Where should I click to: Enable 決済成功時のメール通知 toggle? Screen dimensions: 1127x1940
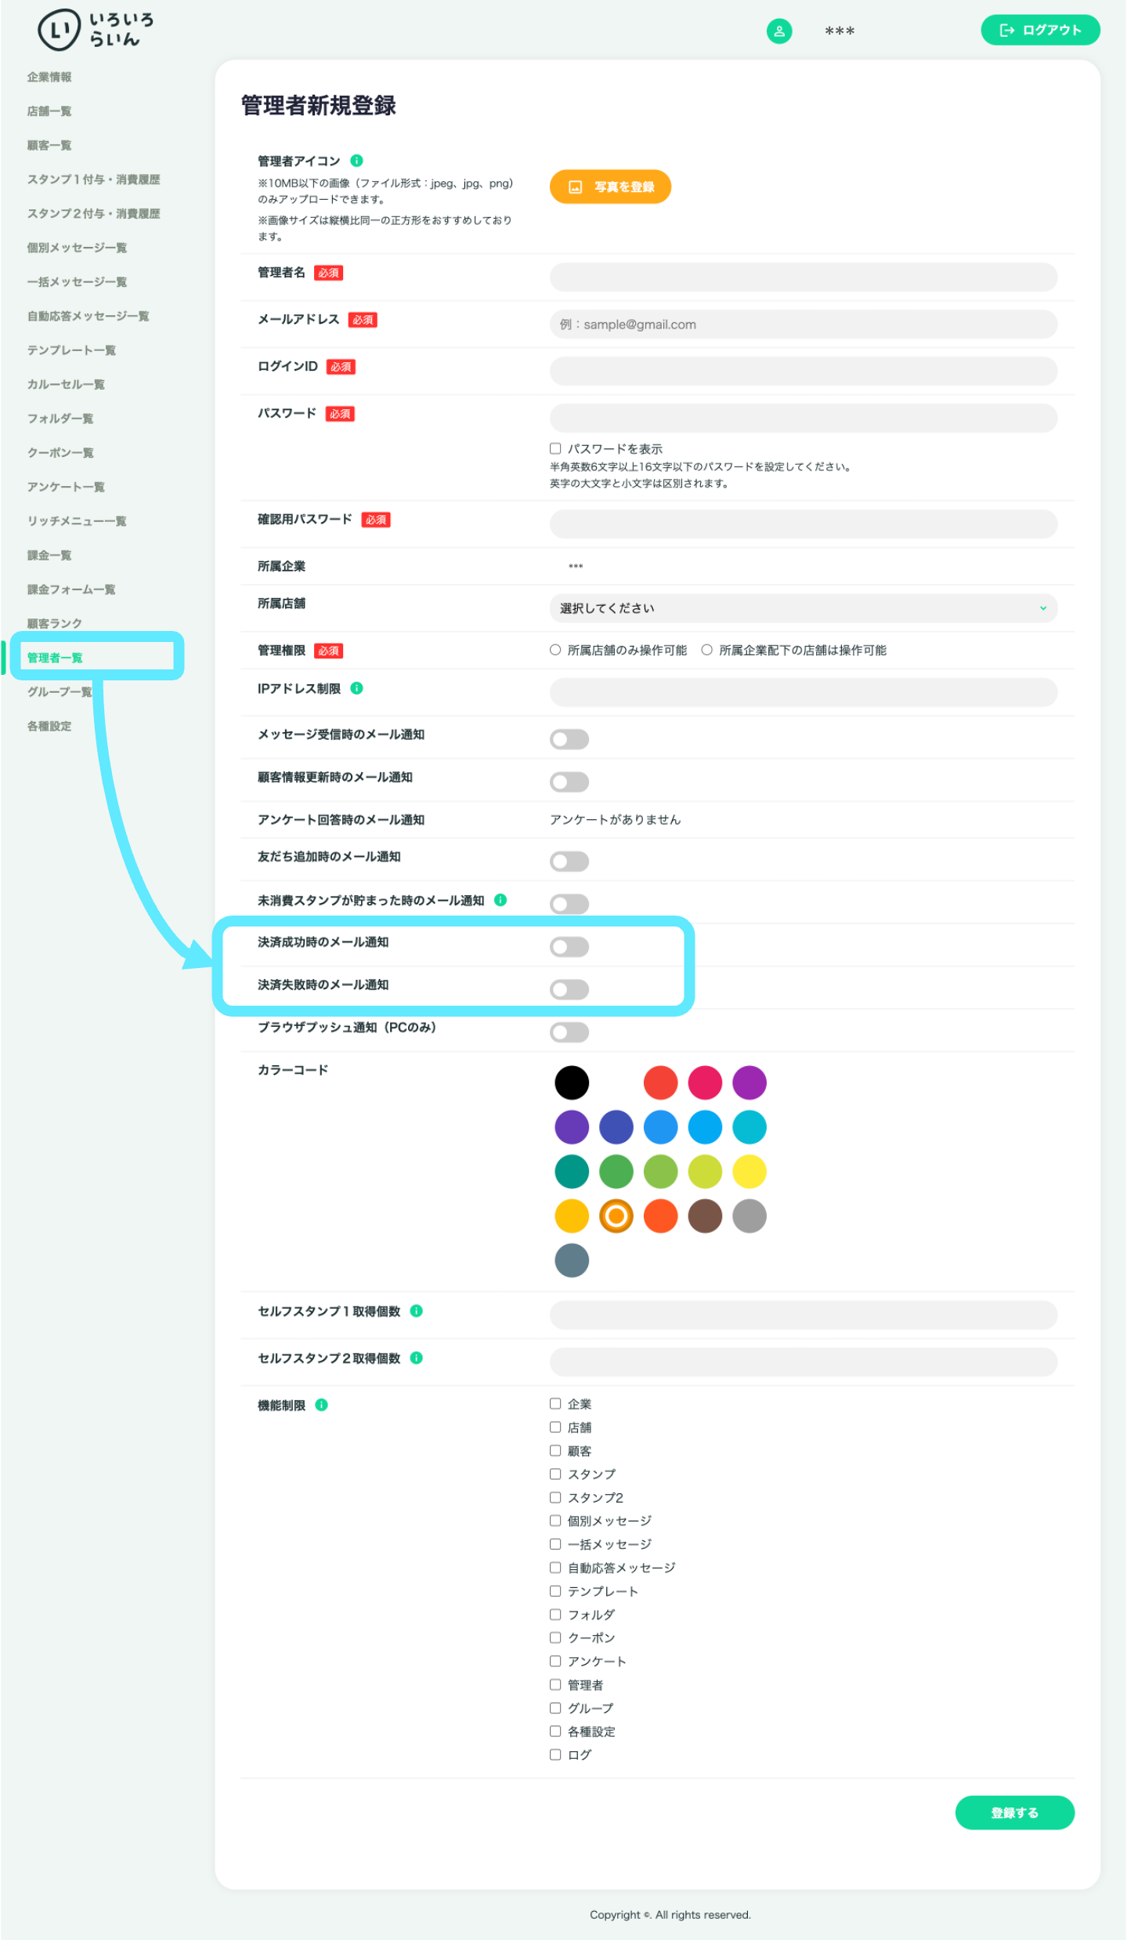(569, 947)
